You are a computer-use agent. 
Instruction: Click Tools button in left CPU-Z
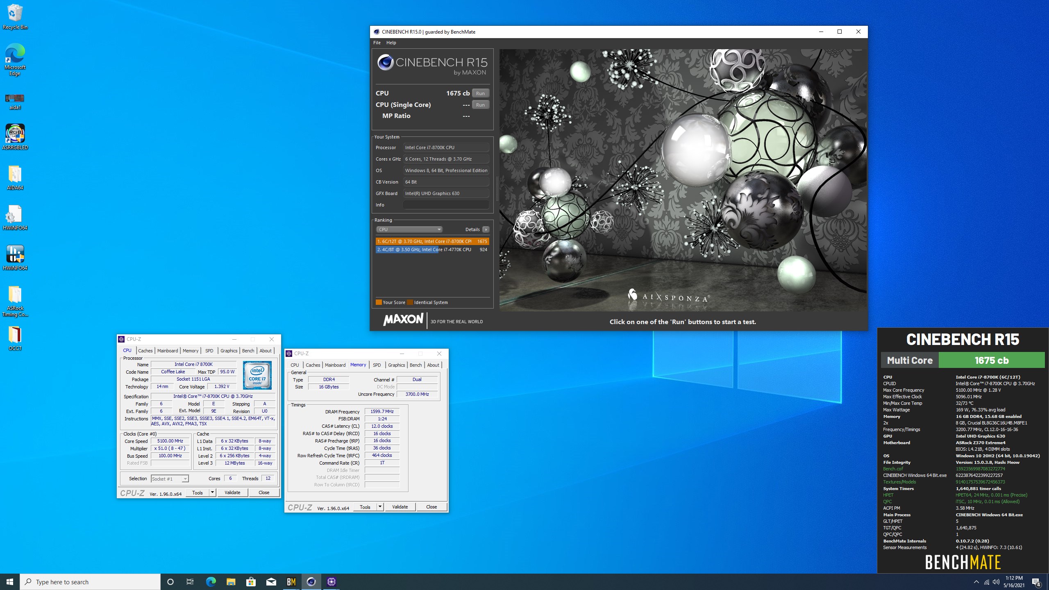pos(198,493)
